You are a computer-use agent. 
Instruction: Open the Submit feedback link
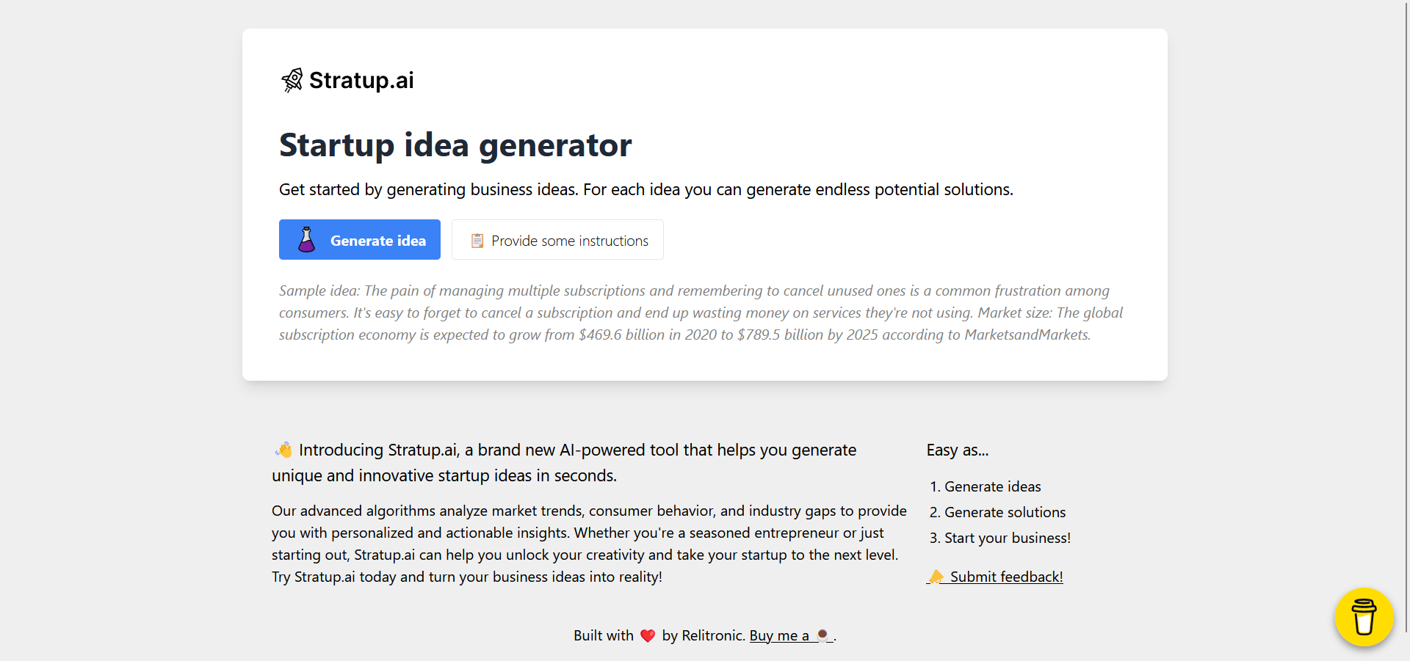pos(1006,577)
